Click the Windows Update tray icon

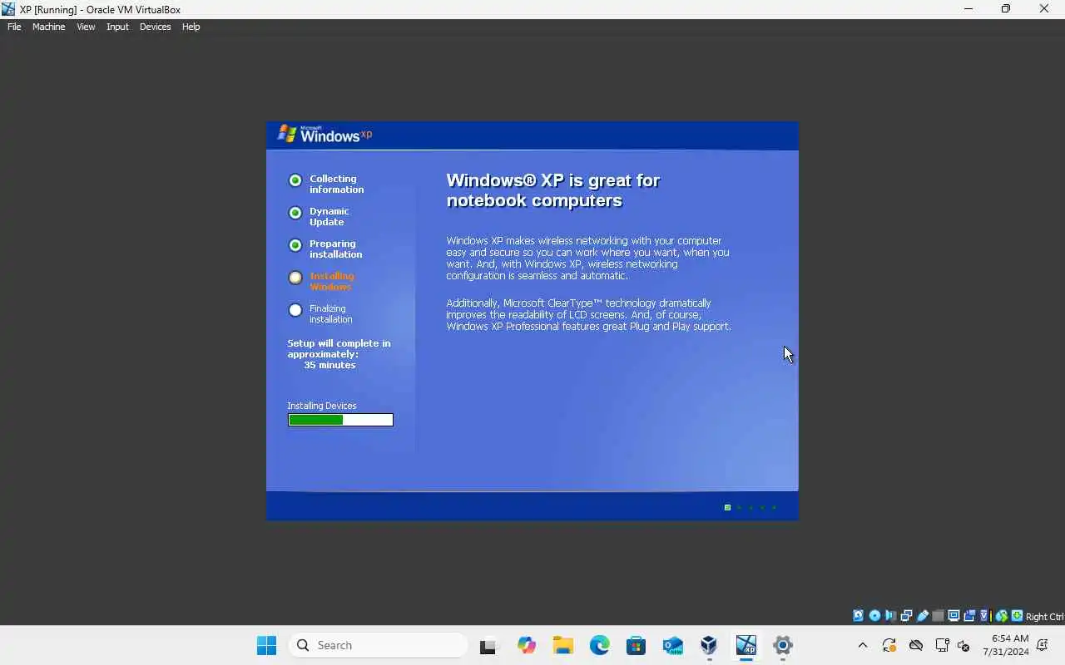[x=889, y=645]
